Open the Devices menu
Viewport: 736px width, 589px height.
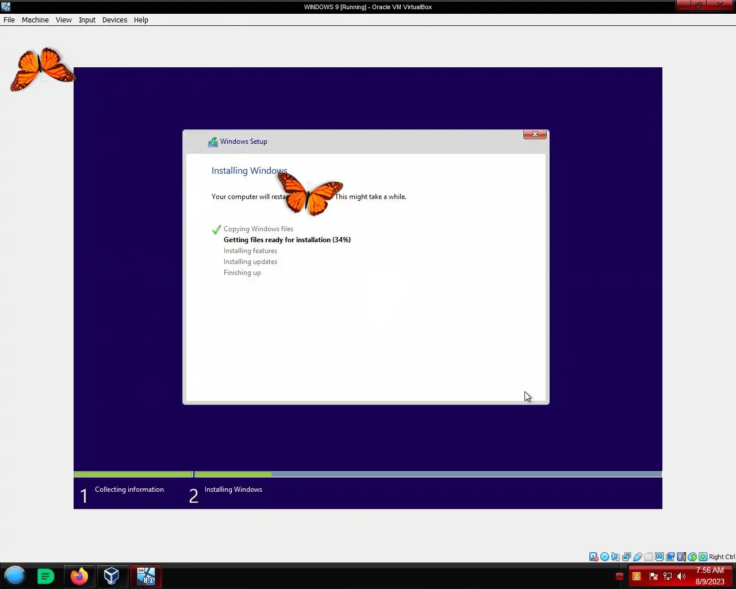point(114,20)
